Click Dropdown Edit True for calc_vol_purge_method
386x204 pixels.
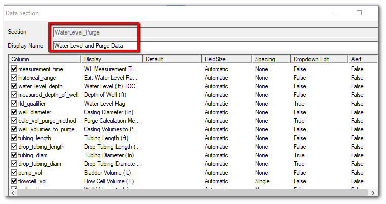point(299,121)
